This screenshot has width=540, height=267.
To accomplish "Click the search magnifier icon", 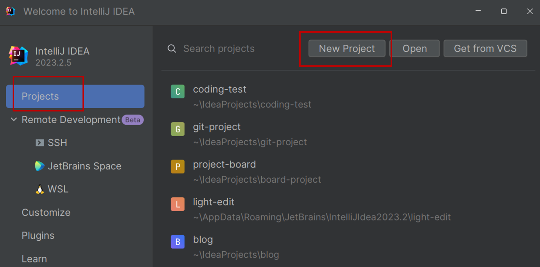I will coord(172,49).
